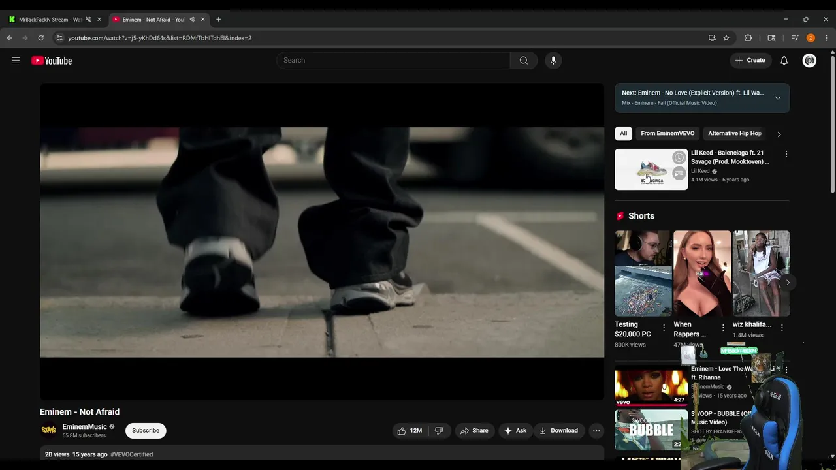This screenshot has height=470, width=836.
Task: Click the address bar URL
Action: coord(160,38)
